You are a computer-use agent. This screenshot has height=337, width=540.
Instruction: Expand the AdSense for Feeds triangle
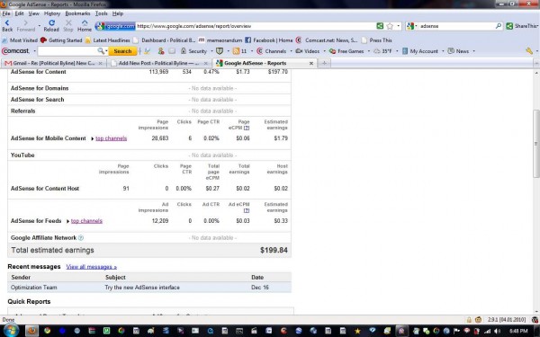[67, 221]
